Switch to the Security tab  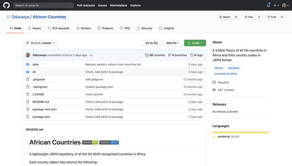[x=144, y=28]
